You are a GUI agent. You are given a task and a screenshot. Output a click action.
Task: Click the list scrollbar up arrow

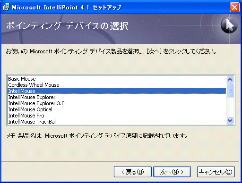(230, 79)
